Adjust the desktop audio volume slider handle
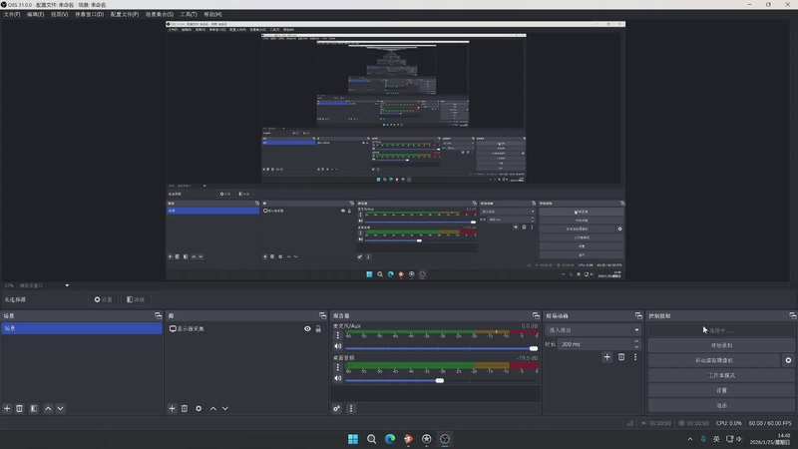The image size is (798, 449). (440, 380)
